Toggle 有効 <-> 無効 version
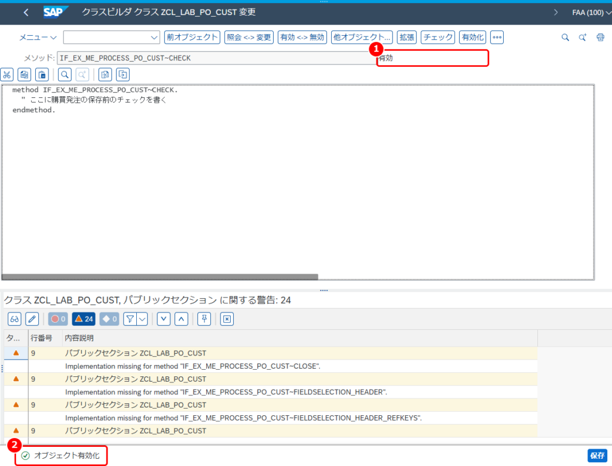The image size is (612, 466). 302,38
